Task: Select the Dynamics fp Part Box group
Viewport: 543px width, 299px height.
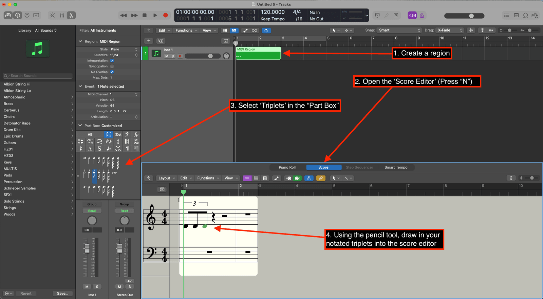Action: tap(136, 134)
